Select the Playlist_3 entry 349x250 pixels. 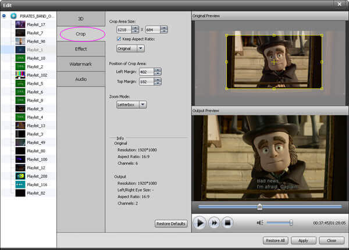35,134
